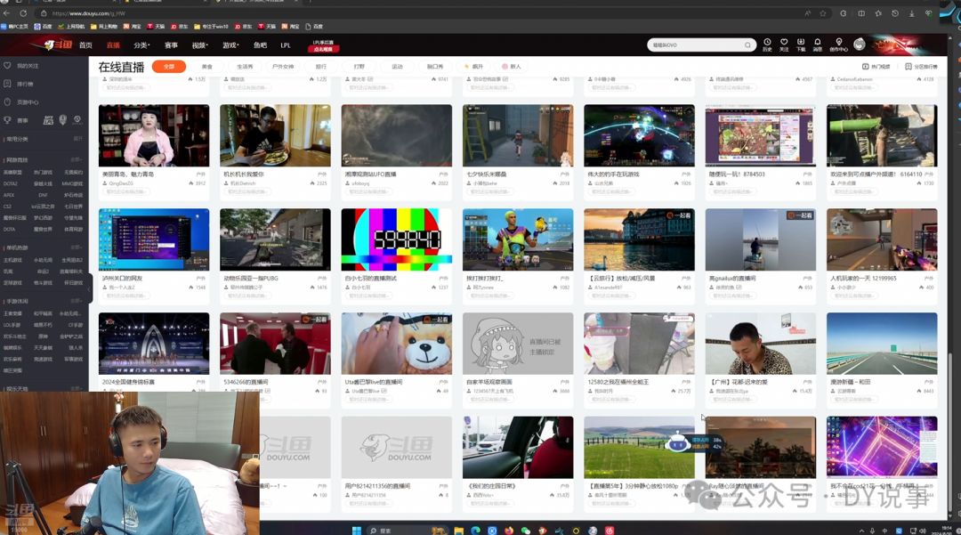Open File Explorer from the taskbar
Viewport: 961px width, 535px height.
[x=458, y=530]
